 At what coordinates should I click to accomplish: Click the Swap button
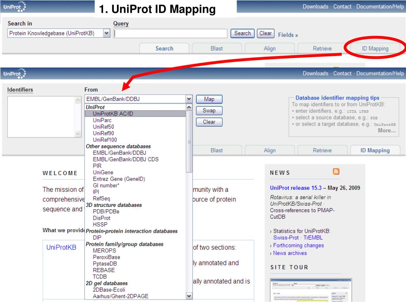pos(209,110)
